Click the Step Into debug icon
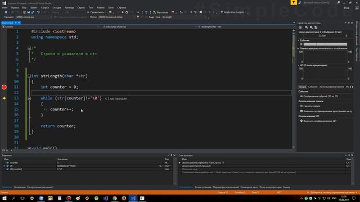The image size is (360, 202). 142,12
